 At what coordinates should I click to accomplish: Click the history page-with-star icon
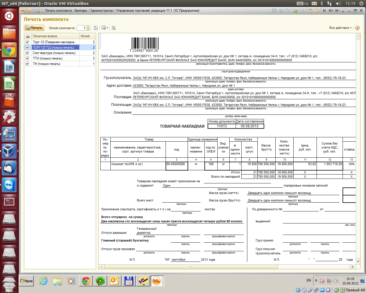pos(302,11)
